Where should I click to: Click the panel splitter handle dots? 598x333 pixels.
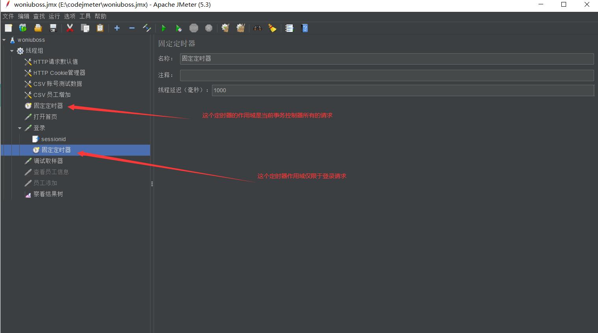pos(152,184)
